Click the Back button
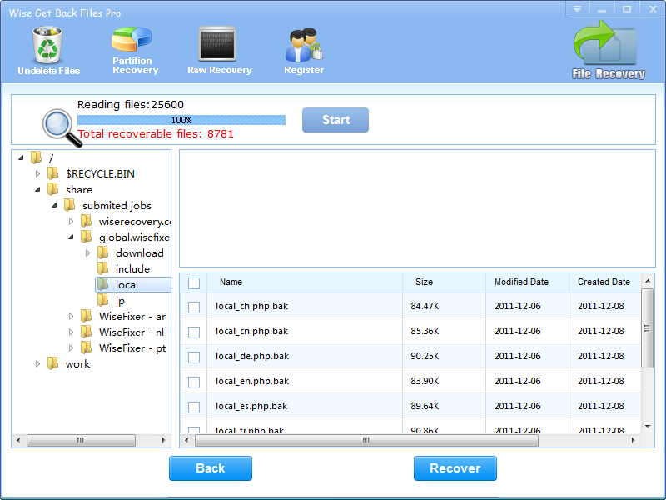666x500 pixels. [x=211, y=468]
